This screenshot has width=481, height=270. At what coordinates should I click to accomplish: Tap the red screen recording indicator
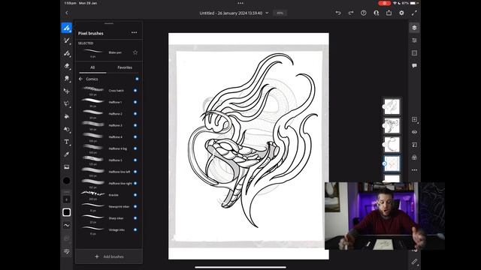(x=384, y=3)
